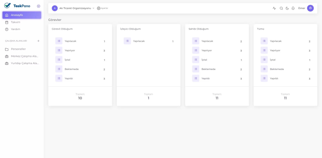Click the TaskPano logo
The width and height of the screenshot is (322, 158).
tap(17, 6)
